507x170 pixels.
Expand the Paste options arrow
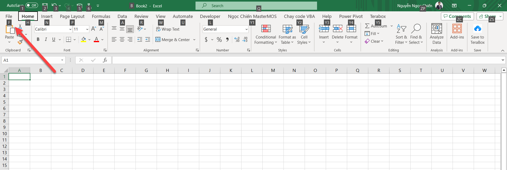(x=9, y=42)
